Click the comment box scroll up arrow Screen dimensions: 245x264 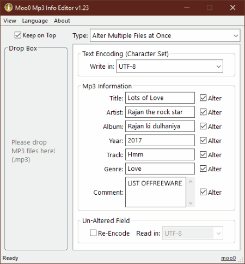191,182
